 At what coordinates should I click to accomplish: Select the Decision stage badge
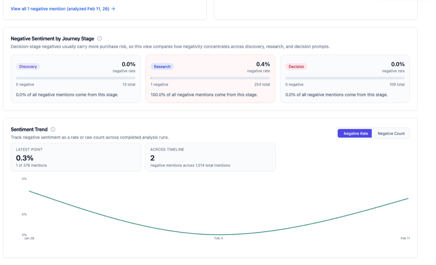click(x=296, y=66)
